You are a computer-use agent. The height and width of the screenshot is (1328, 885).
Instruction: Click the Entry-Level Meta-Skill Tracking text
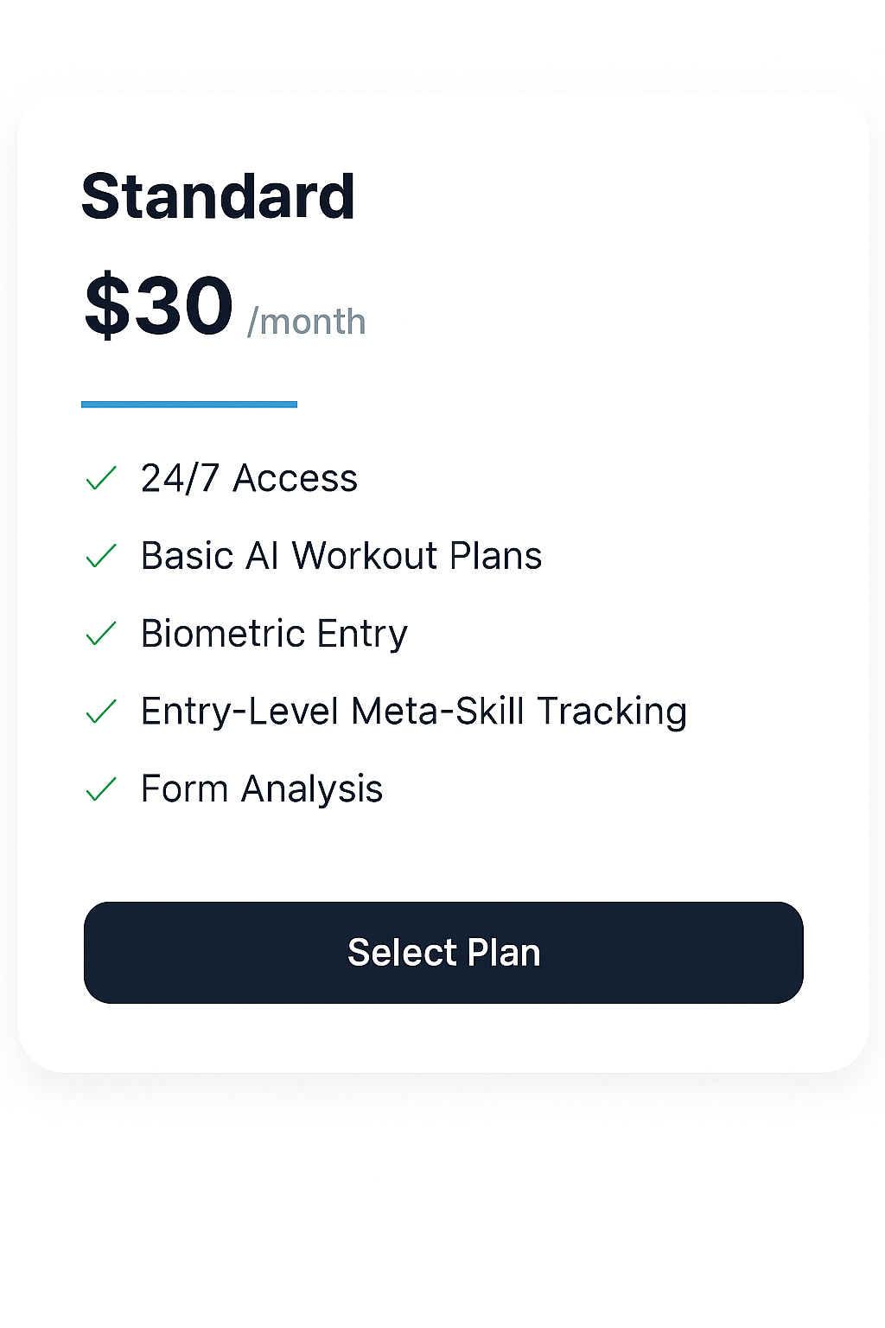point(414,712)
